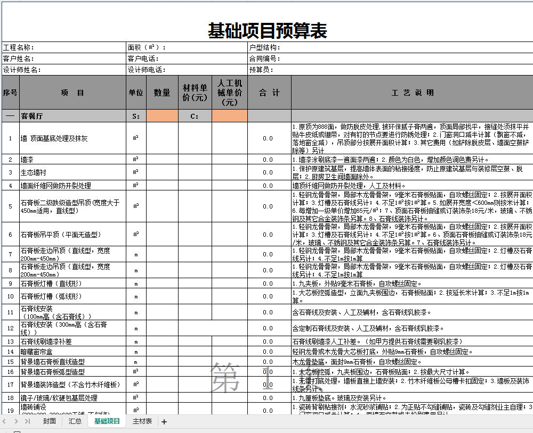Click the 客户电话: cell

[187, 59]
